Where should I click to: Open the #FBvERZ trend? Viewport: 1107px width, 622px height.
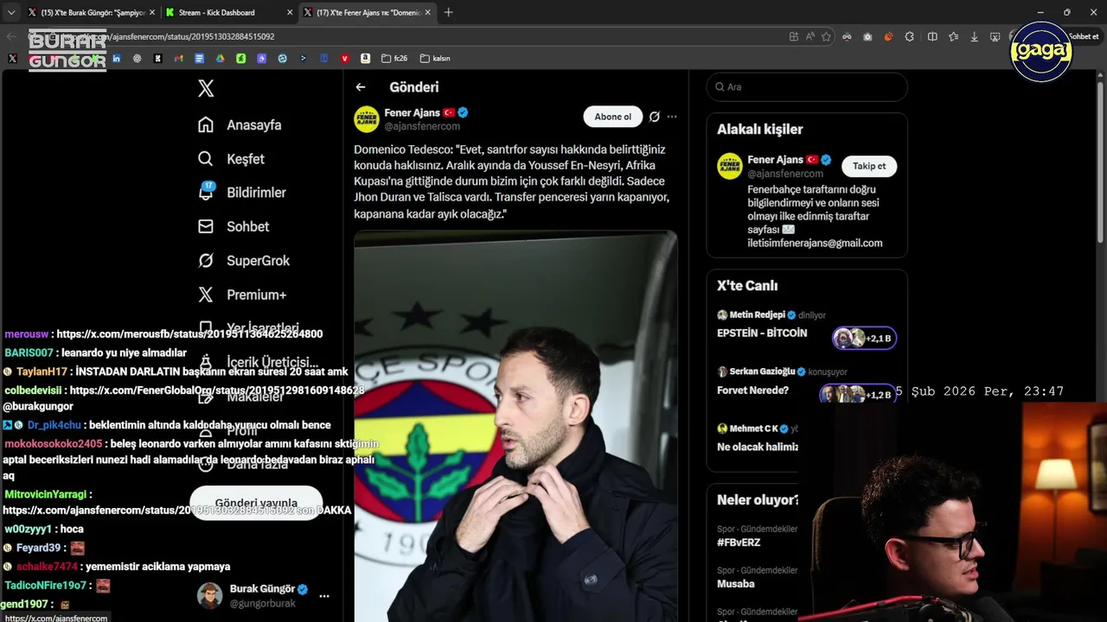pos(739,543)
